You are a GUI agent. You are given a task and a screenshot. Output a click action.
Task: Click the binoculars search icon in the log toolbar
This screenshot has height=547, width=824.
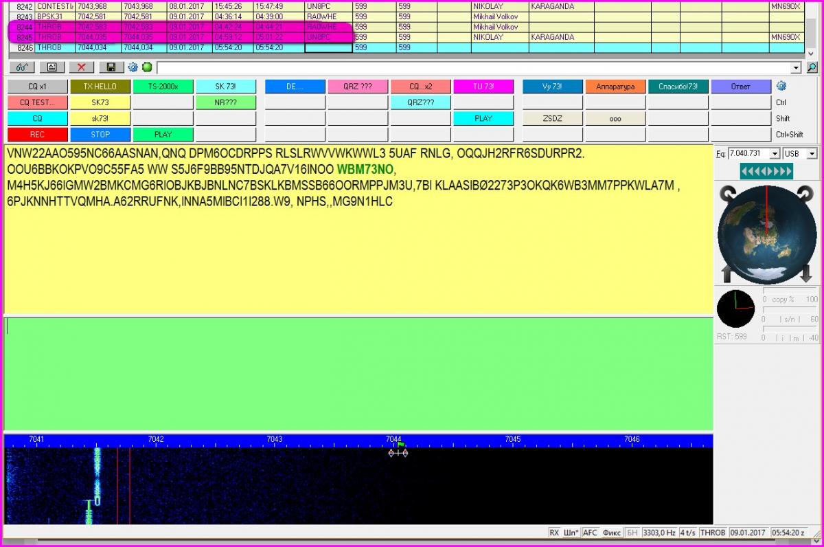tap(21, 67)
